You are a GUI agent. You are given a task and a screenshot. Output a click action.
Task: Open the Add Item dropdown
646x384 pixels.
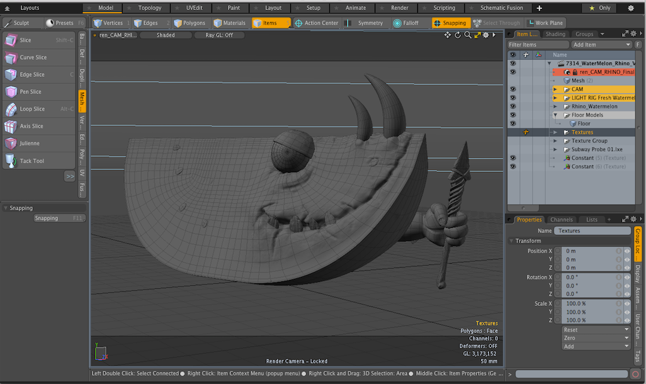(x=601, y=45)
